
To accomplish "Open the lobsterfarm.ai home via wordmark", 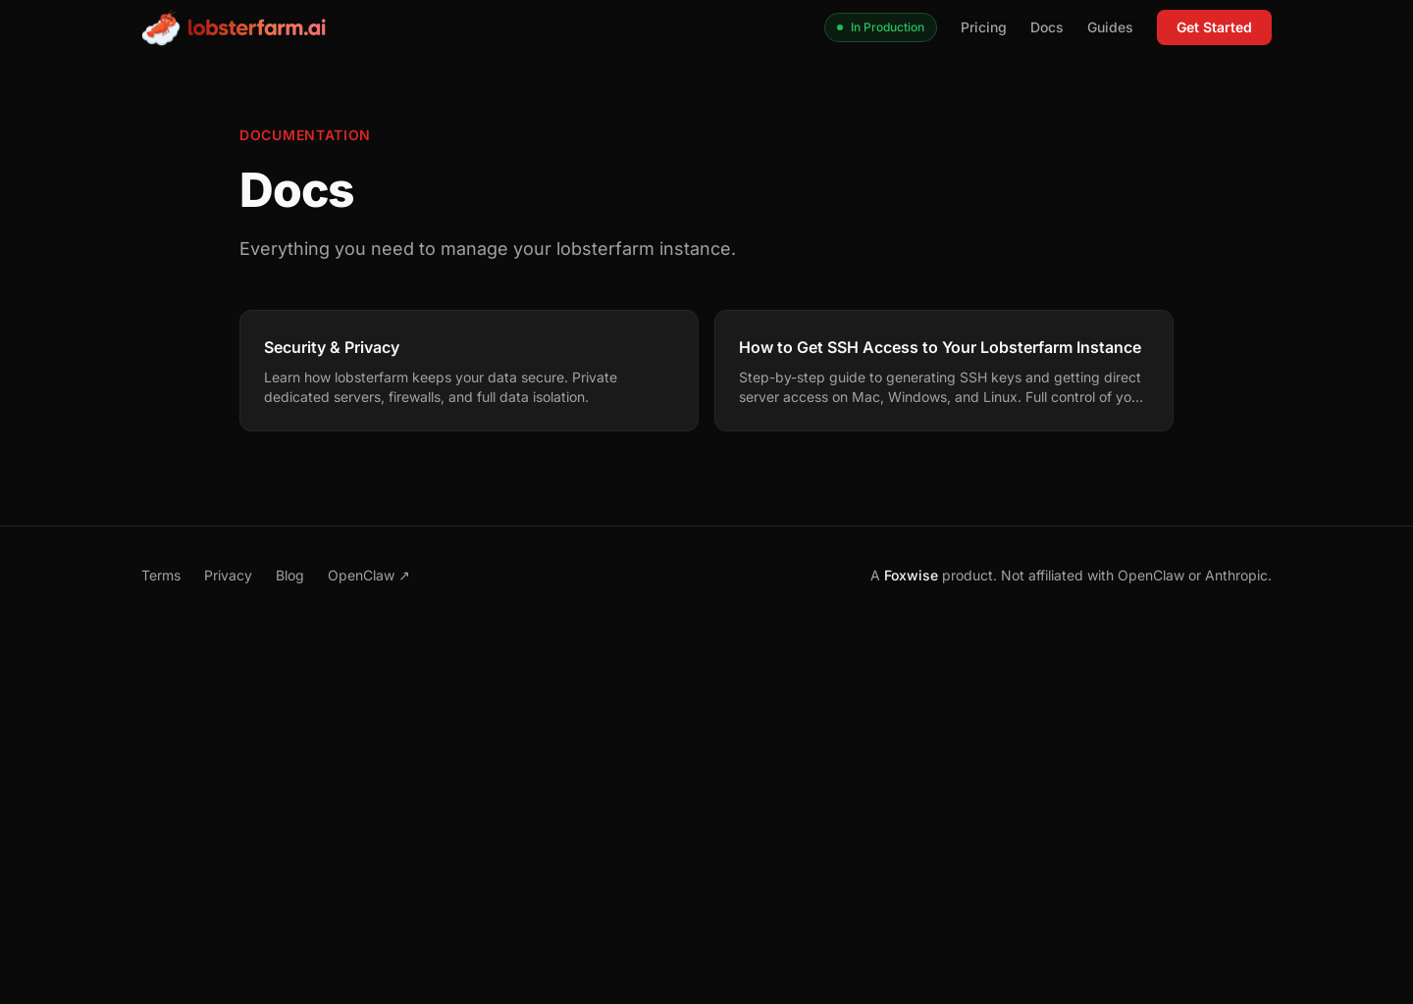I will pyautogui.click(x=257, y=27).
